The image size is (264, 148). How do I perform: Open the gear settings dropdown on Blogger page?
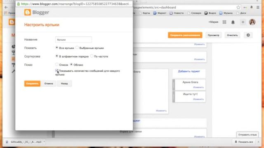point(248,35)
